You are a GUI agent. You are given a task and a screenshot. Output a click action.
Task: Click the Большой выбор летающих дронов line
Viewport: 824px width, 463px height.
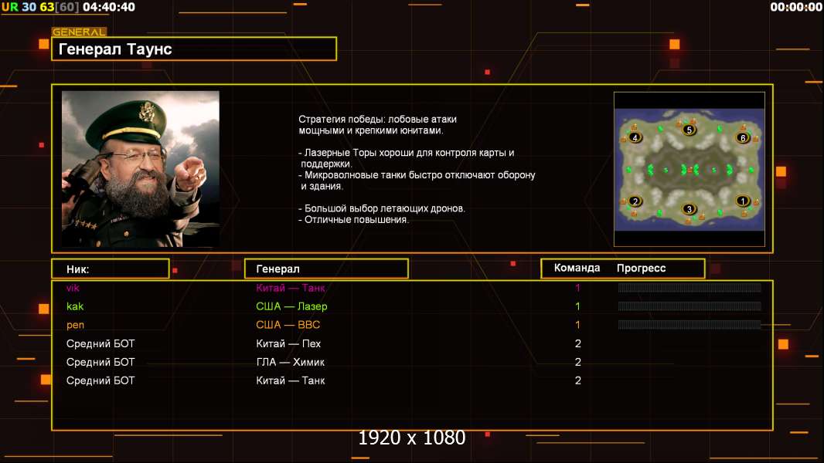tap(382, 208)
